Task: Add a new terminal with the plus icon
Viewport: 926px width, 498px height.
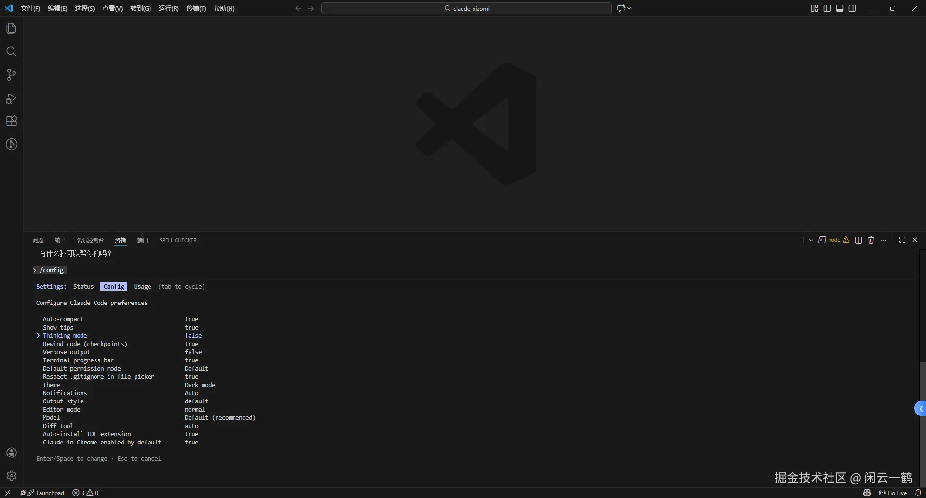Action: coord(803,240)
